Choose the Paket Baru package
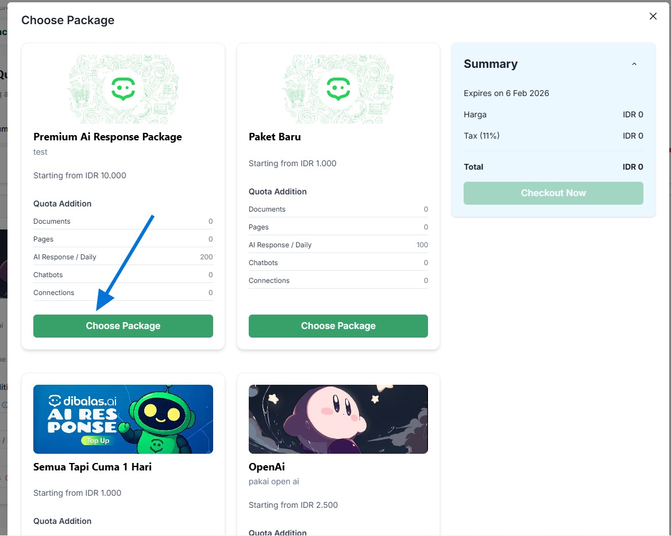Image resolution: width=671 pixels, height=536 pixels. pos(338,326)
